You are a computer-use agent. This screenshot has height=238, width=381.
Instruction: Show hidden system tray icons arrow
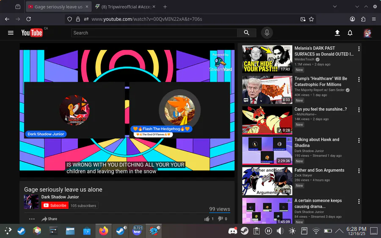(339, 231)
